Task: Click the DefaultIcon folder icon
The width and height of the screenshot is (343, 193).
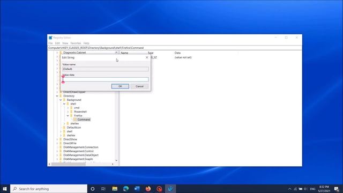Action: pos(64,128)
